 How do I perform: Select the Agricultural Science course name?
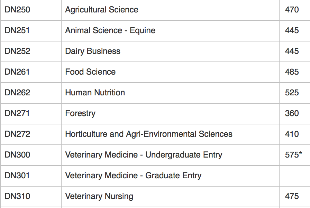(101, 10)
